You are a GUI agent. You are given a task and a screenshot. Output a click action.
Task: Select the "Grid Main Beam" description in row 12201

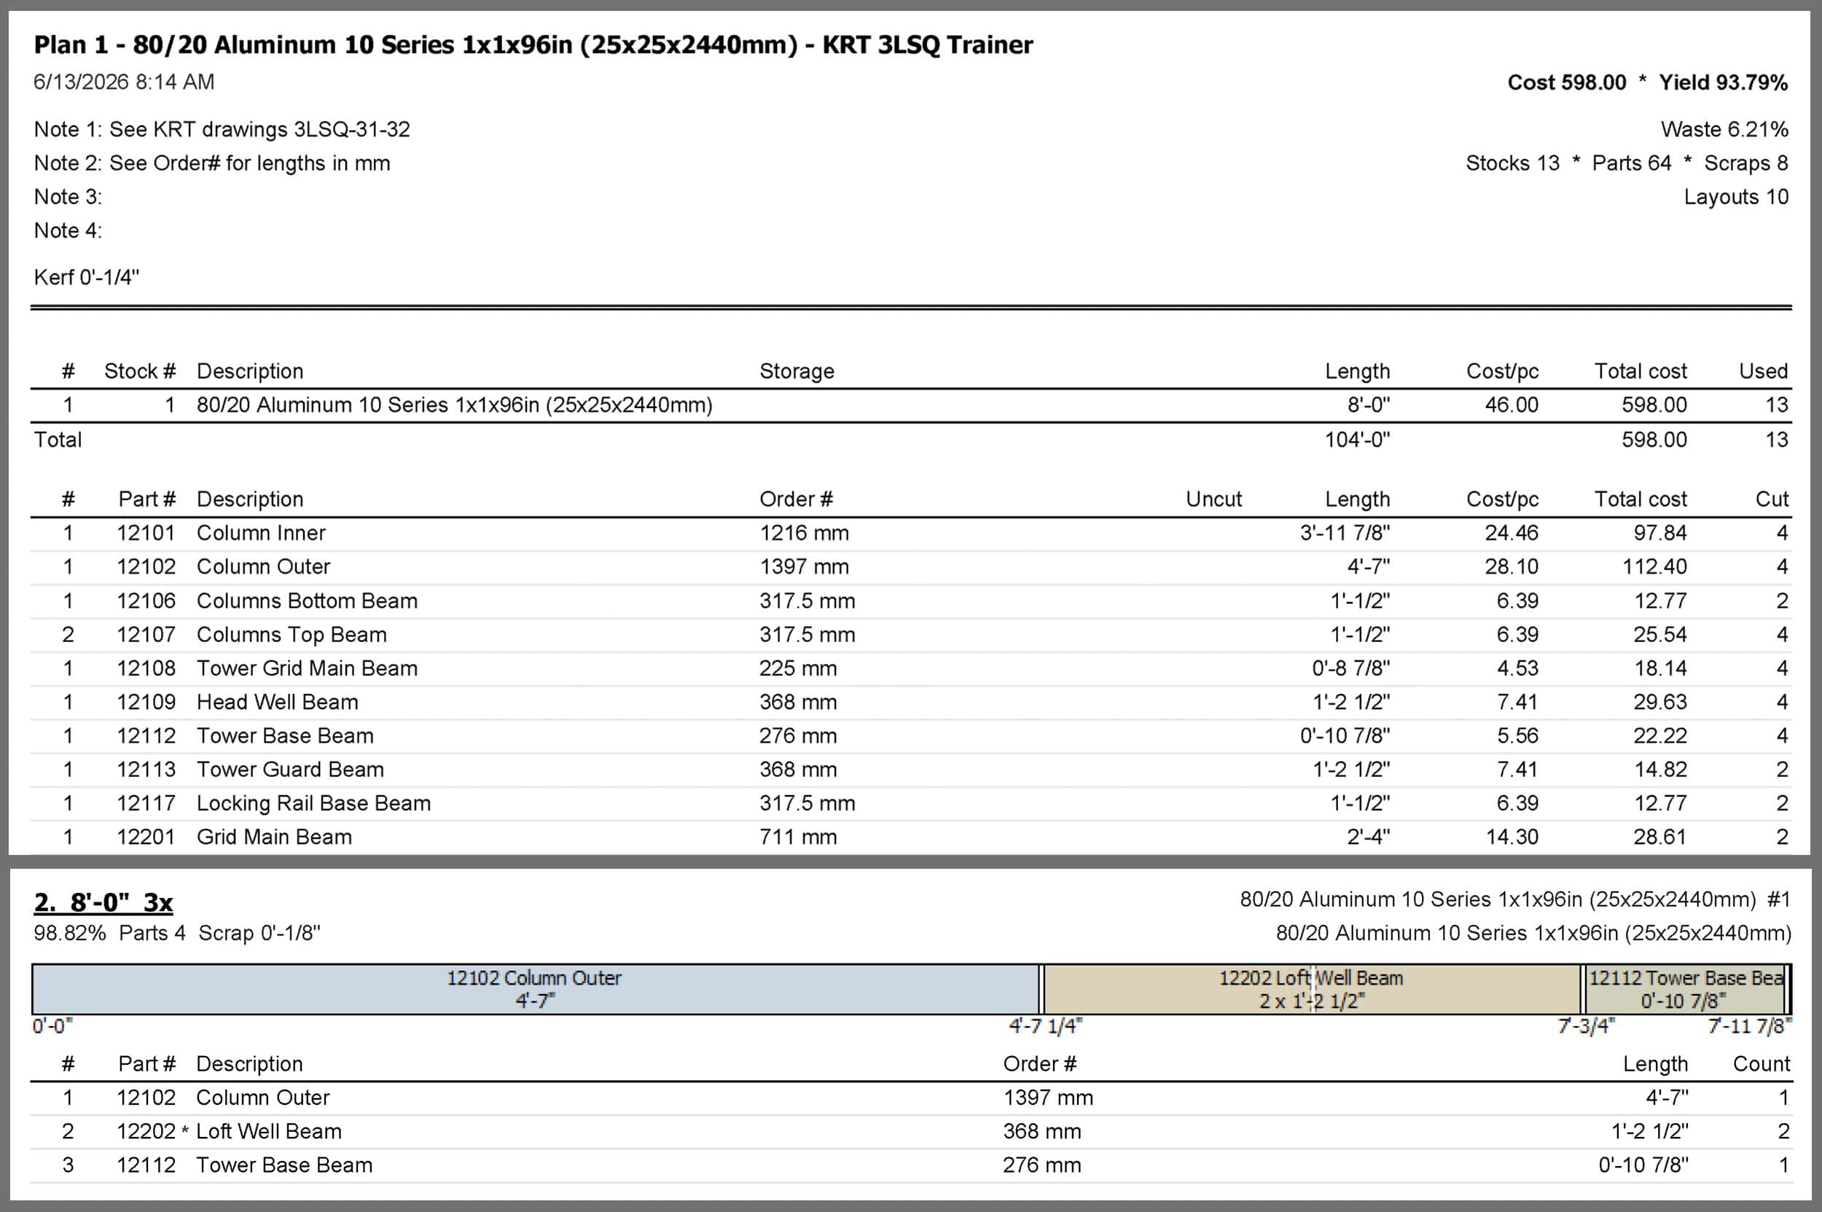(273, 837)
